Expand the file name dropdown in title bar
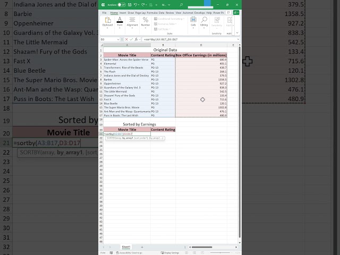This screenshot has width=340, height=255. [x=169, y=5]
